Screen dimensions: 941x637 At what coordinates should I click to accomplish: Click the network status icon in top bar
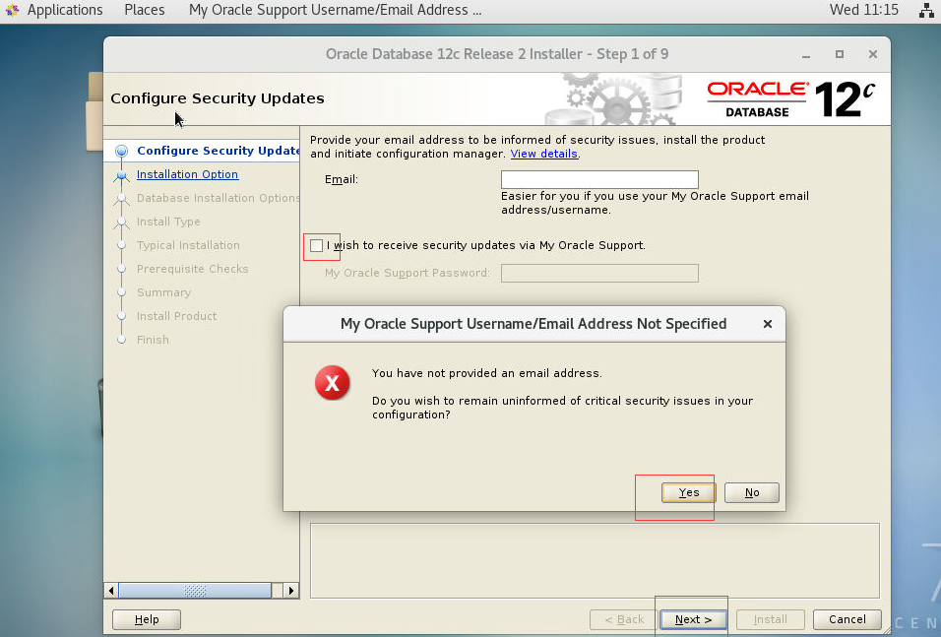click(927, 10)
